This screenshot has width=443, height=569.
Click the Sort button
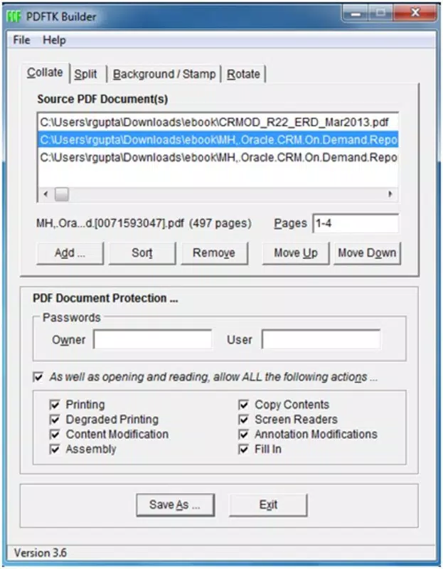(x=142, y=253)
